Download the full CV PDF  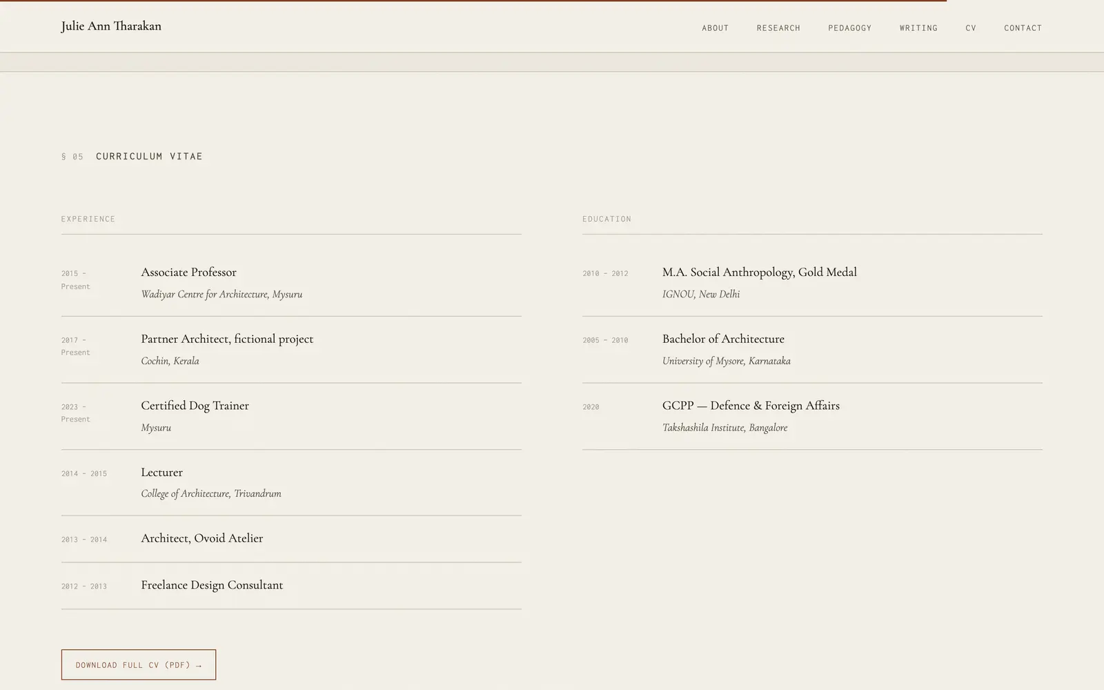coord(139,664)
